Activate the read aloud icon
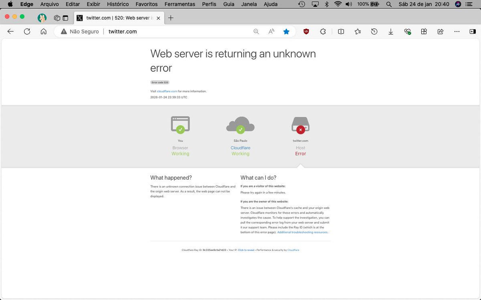The width and height of the screenshot is (481, 300). pyautogui.click(x=271, y=32)
